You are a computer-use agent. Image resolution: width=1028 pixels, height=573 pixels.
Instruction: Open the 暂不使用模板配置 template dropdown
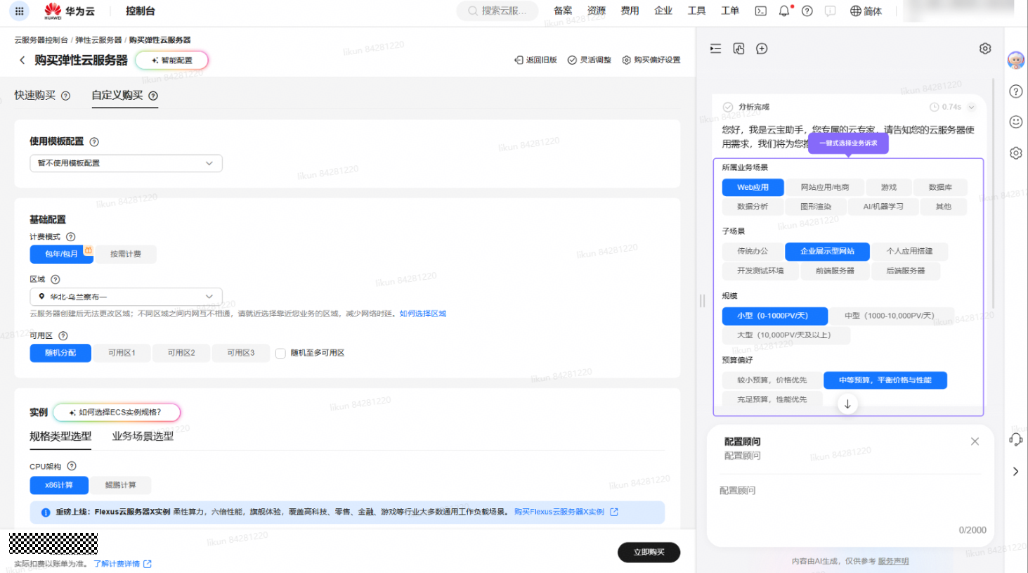click(126, 163)
